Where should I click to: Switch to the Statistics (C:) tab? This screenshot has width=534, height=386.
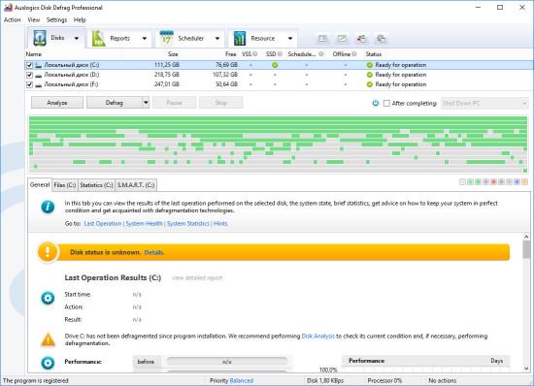coord(96,185)
